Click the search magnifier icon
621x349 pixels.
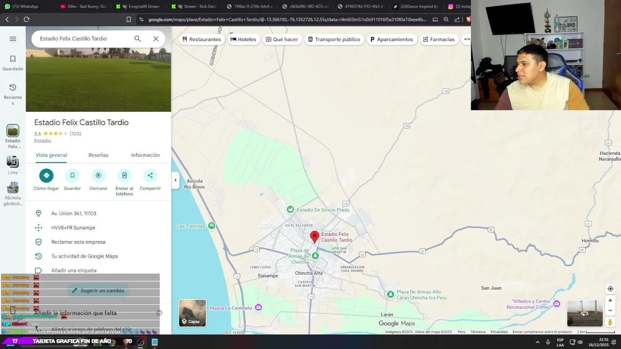tap(138, 39)
